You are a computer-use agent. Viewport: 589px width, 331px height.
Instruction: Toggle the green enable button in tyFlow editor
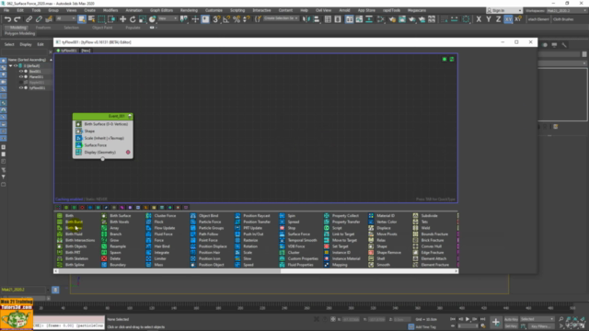point(445,59)
